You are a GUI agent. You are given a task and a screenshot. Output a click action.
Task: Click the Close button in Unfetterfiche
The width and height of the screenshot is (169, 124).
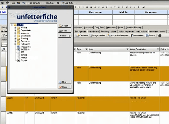coord(65,87)
